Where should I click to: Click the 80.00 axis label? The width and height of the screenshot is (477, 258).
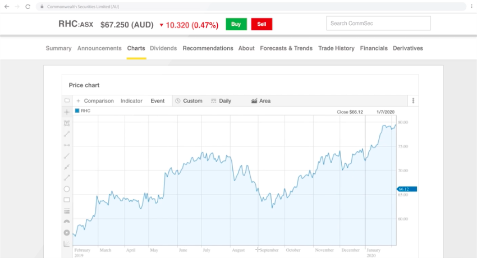pyautogui.click(x=403, y=122)
